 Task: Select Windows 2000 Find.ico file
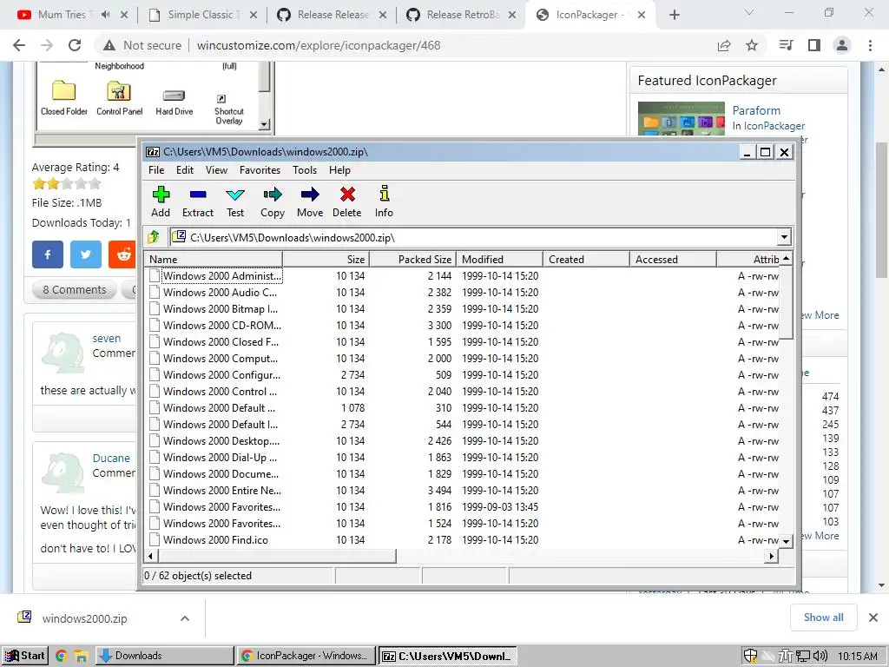pos(215,540)
